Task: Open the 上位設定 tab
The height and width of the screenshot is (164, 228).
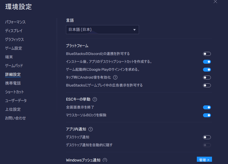Action: 13,109
